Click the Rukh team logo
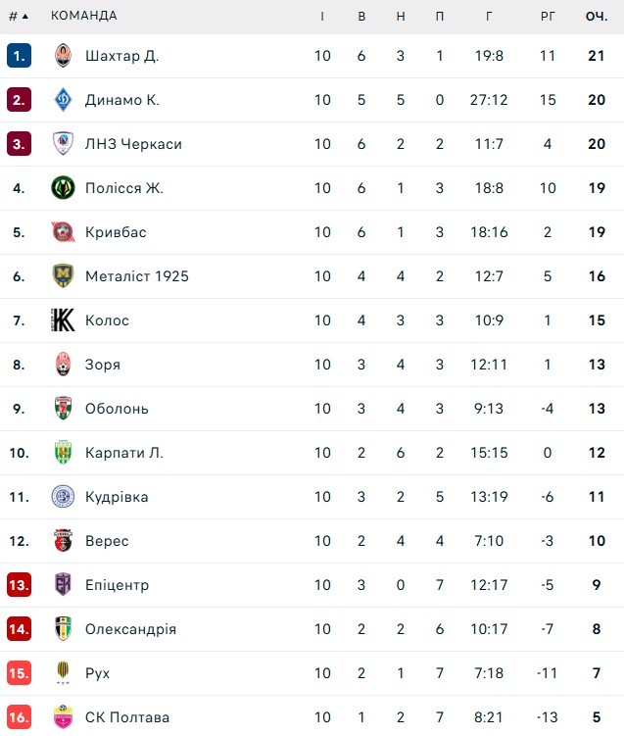Viewport: 624px width, 736px height. click(63, 673)
